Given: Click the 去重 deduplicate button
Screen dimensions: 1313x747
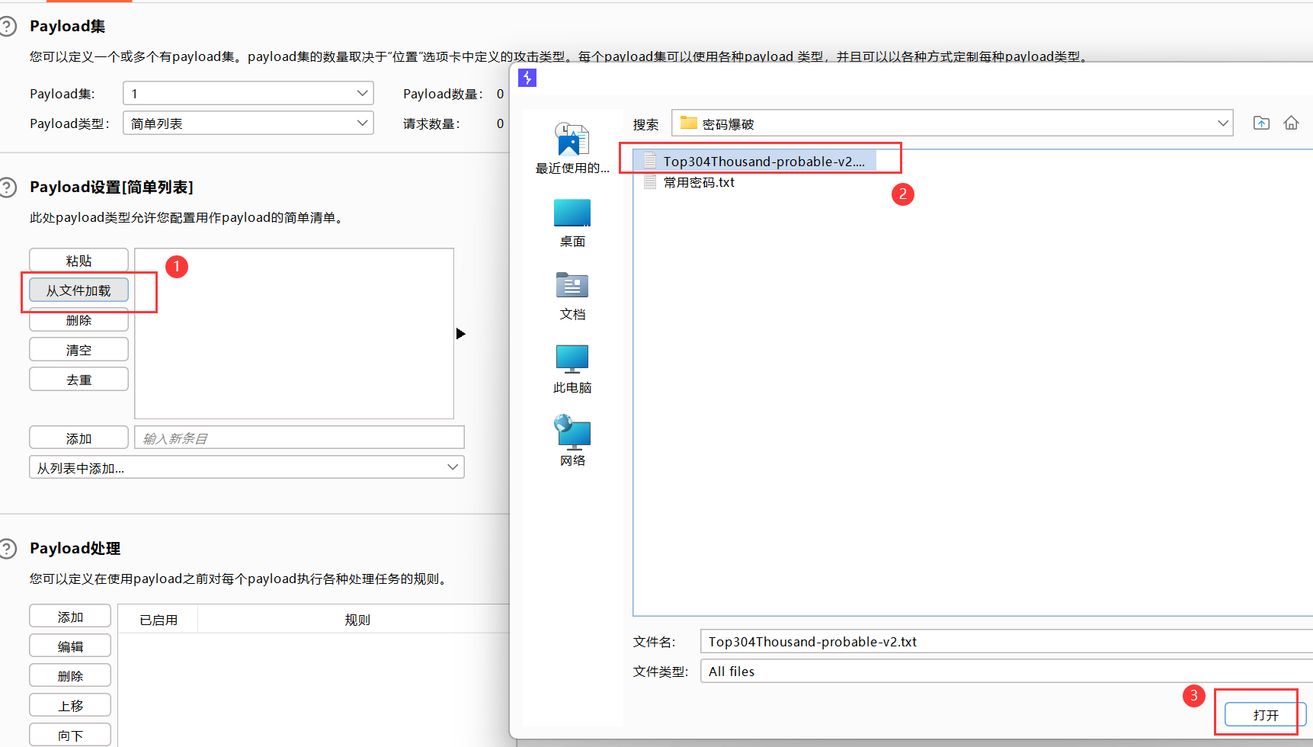Looking at the screenshot, I should (x=78, y=380).
